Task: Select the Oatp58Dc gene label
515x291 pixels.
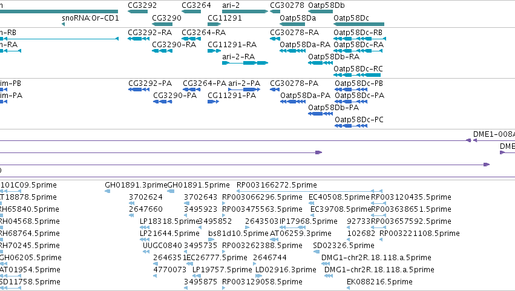Action: (x=352, y=18)
